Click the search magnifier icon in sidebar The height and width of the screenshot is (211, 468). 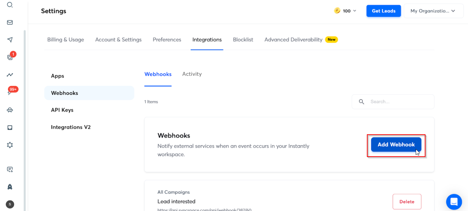point(10,5)
